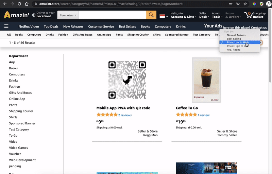
Task: Open Customer Service in nav bar
Action: [x=101, y=27]
